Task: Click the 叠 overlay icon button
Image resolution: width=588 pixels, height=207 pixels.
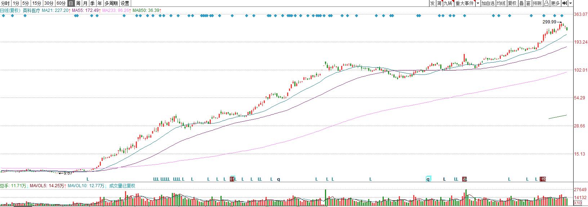Action: click(x=521, y=3)
